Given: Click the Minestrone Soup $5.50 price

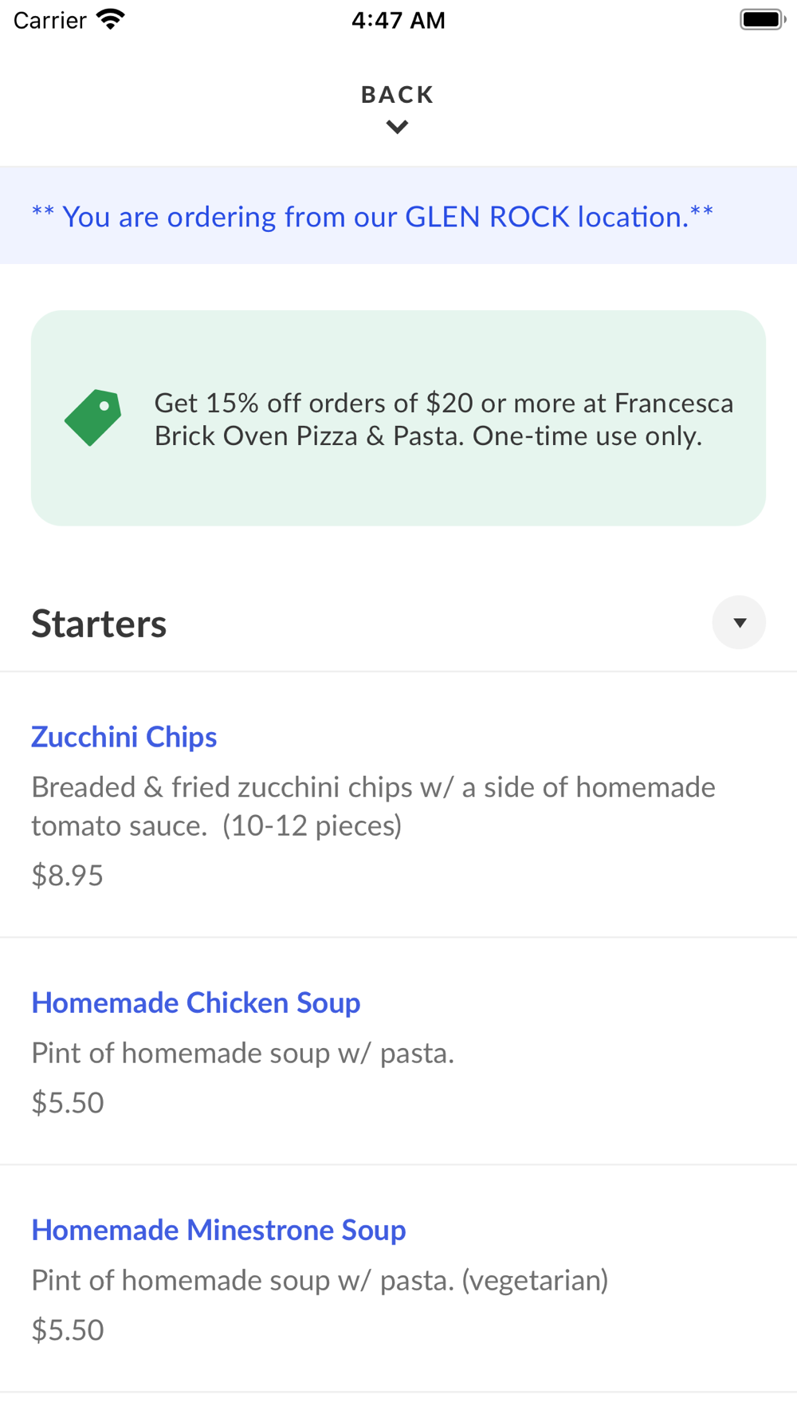Looking at the screenshot, I should (x=68, y=1329).
